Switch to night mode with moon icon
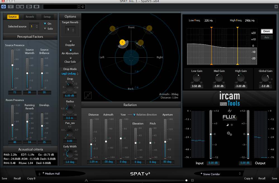 [x=227, y=125]
